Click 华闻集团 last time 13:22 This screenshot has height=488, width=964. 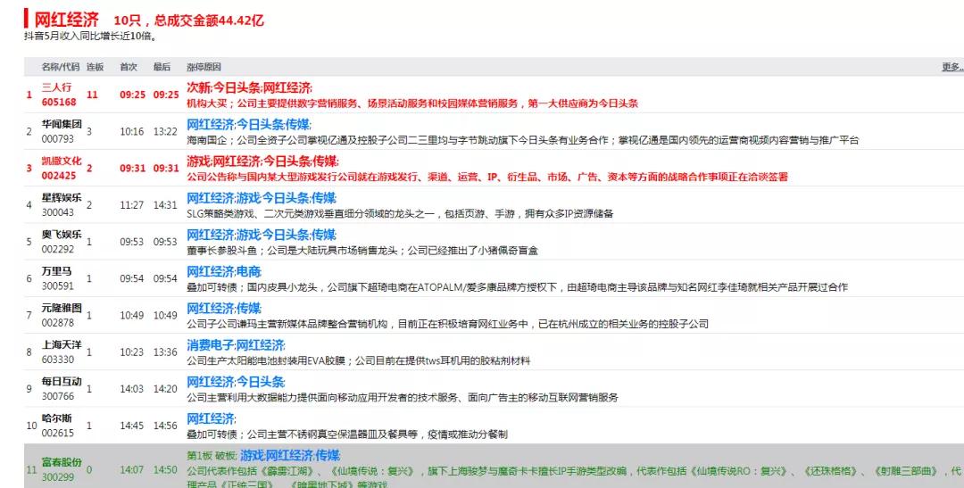[x=165, y=131]
